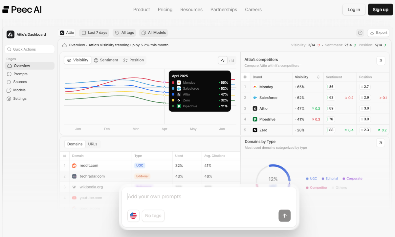Click the help question mark icon
395x237 pixels.
coord(360,33)
